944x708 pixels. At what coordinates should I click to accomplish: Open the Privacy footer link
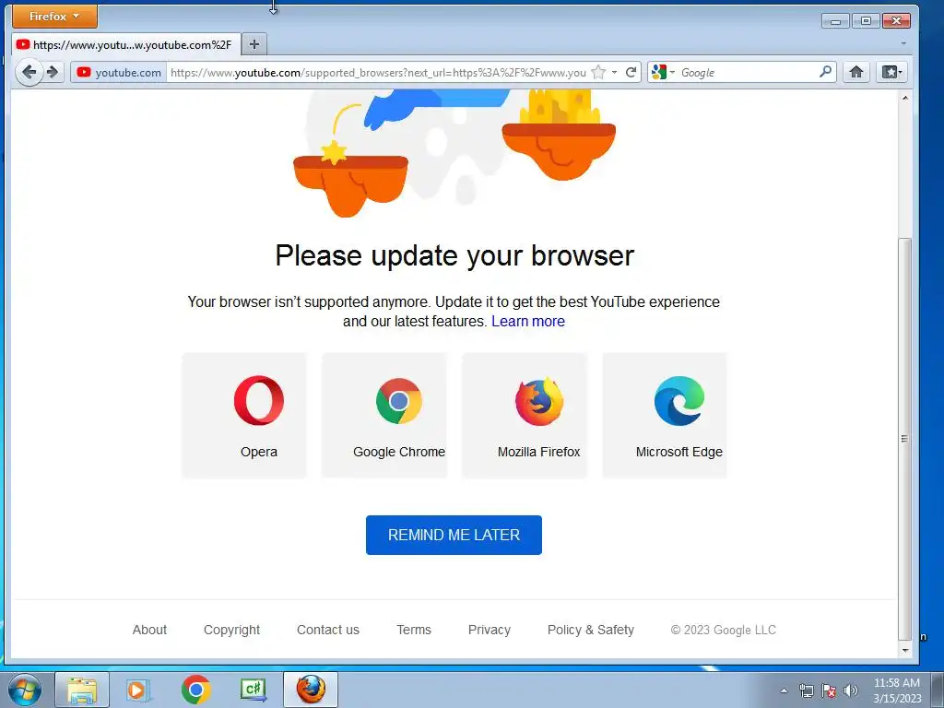coord(490,630)
